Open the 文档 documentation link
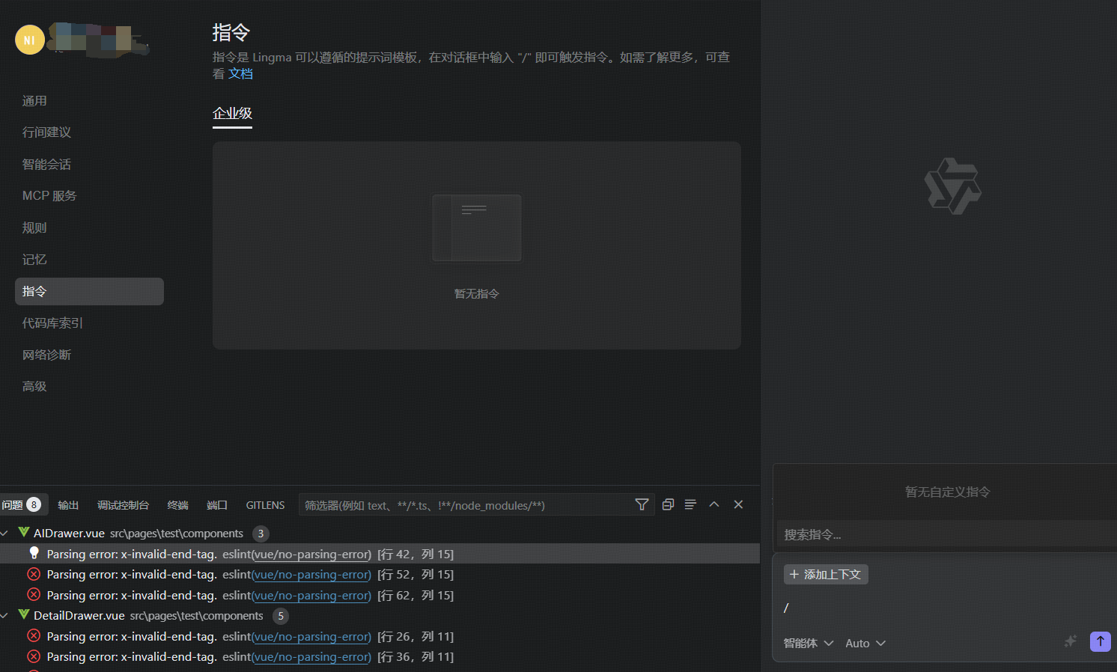 [x=240, y=73]
